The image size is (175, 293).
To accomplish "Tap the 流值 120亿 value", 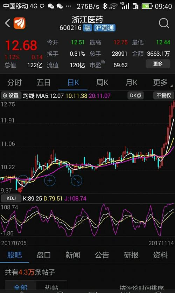I will click(x=77, y=65).
